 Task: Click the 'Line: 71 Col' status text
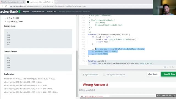coord(170,67)
